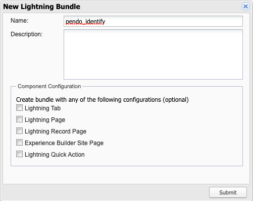Select the Lightning Quick Action checkbox

tap(19, 154)
